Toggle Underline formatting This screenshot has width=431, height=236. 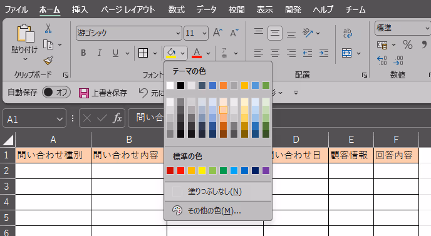[115, 53]
